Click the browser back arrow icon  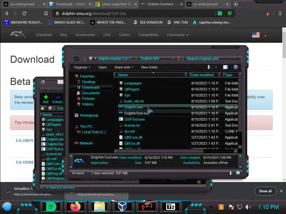tap(7, 13)
